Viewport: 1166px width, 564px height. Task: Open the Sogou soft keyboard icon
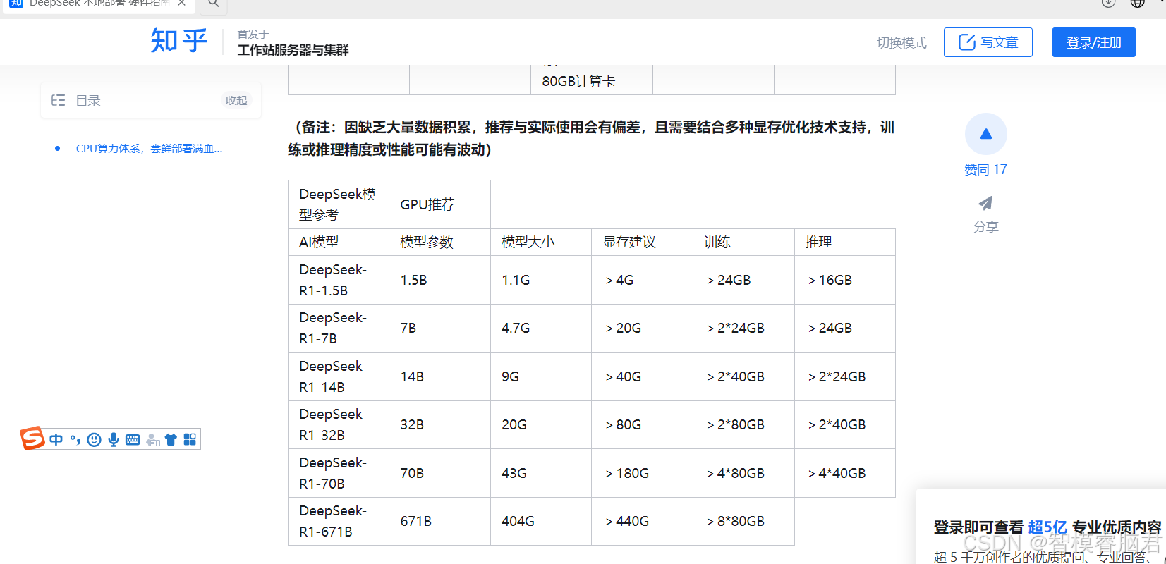click(133, 439)
